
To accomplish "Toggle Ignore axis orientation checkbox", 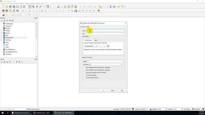I will [x=85, y=73].
